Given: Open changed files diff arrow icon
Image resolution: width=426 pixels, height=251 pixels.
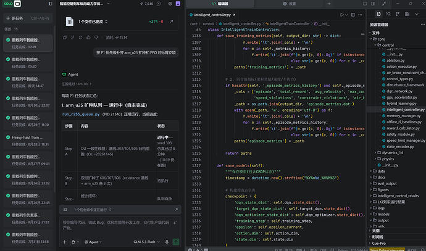Looking at the screenshot, I should click(172, 21).
